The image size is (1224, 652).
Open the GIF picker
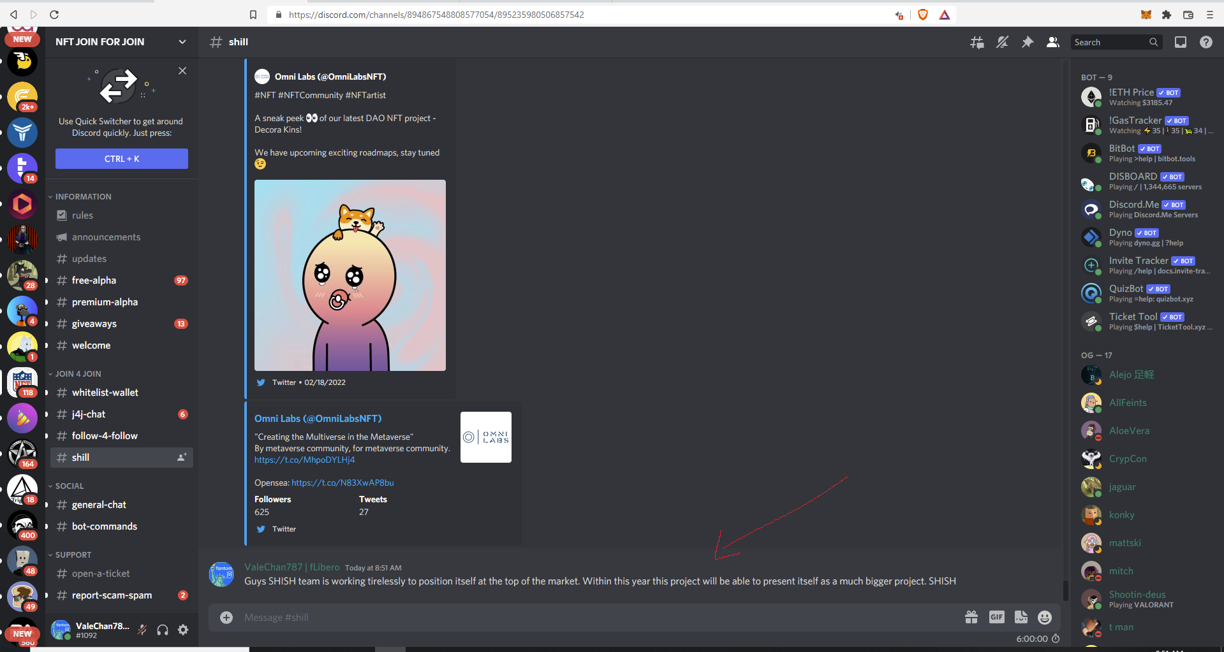[x=997, y=617]
